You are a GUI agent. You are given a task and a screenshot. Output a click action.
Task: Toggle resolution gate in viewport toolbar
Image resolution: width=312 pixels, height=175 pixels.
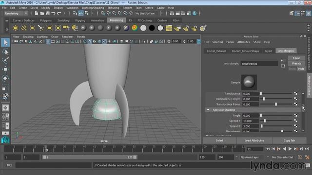[58, 41]
